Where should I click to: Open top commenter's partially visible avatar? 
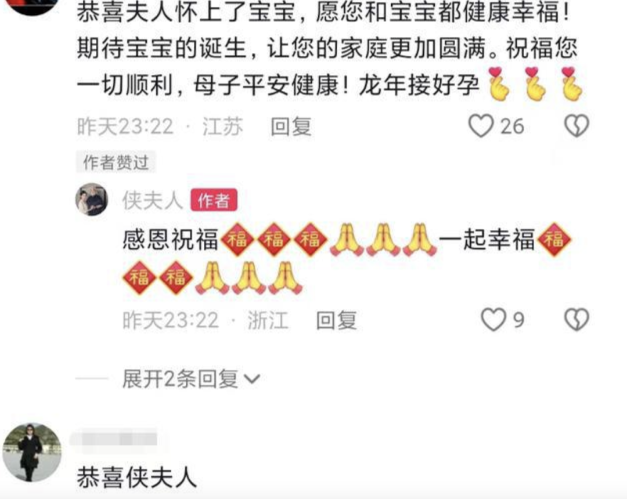coord(32,6)
